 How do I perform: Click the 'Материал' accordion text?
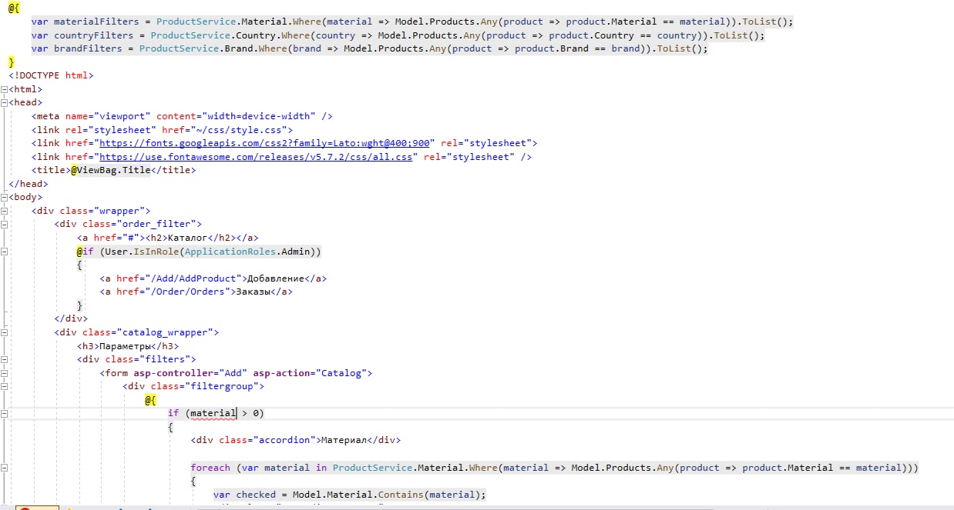click(x=343, y=441)
